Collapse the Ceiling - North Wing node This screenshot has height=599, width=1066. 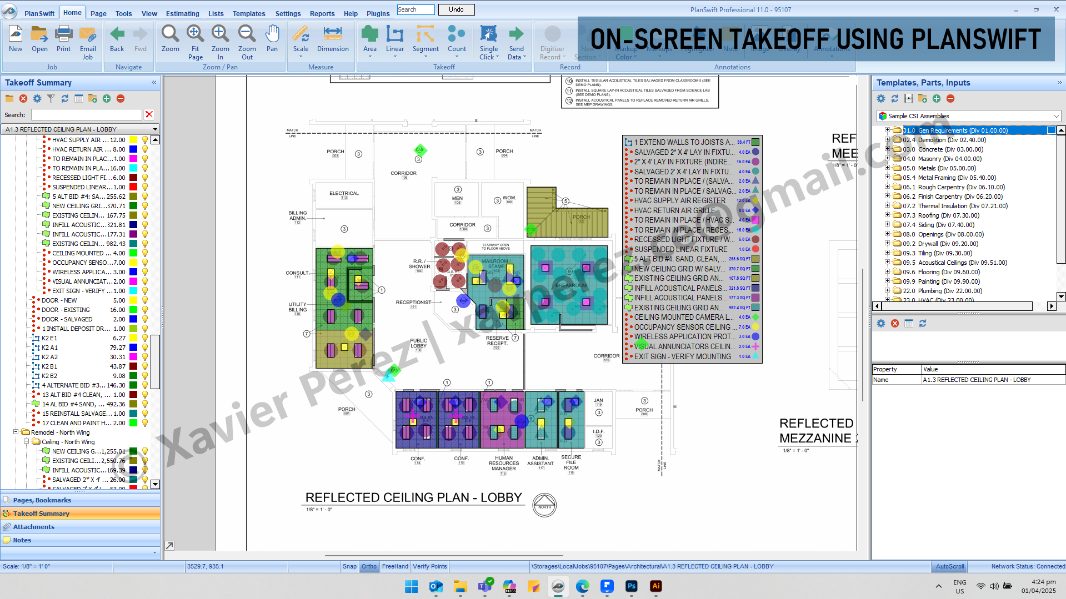(x=26, y=441)
